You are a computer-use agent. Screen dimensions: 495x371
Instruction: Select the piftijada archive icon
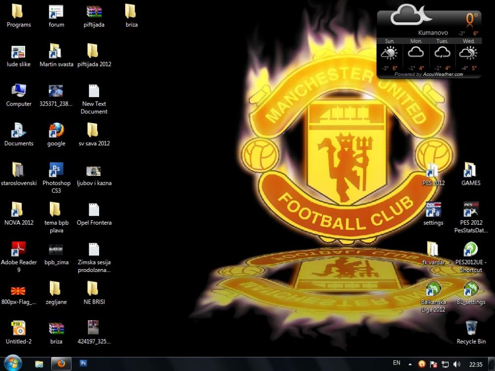94,12
